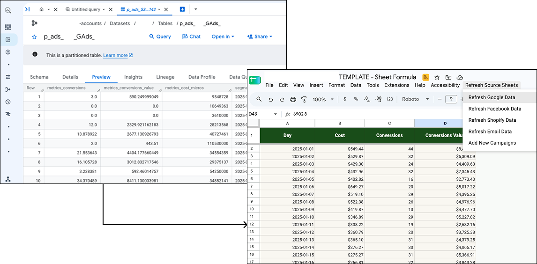Viewport: 537px width, 264px height.
Task: Open the clock scheduled queries icon
Action: (8, 102)
